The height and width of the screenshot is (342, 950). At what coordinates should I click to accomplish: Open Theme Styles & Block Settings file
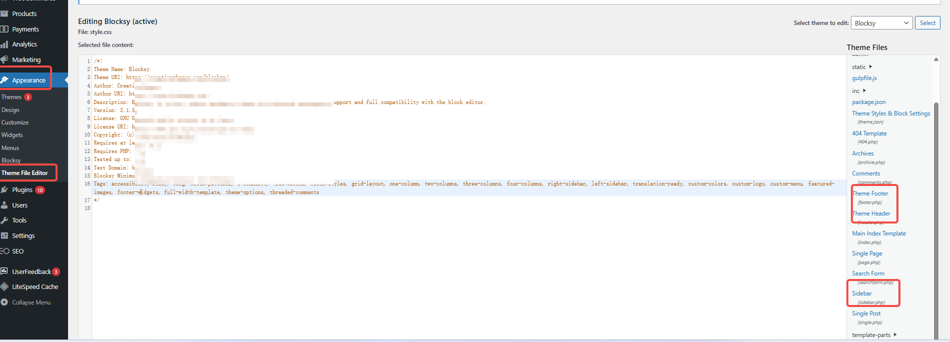pos(891,113)
